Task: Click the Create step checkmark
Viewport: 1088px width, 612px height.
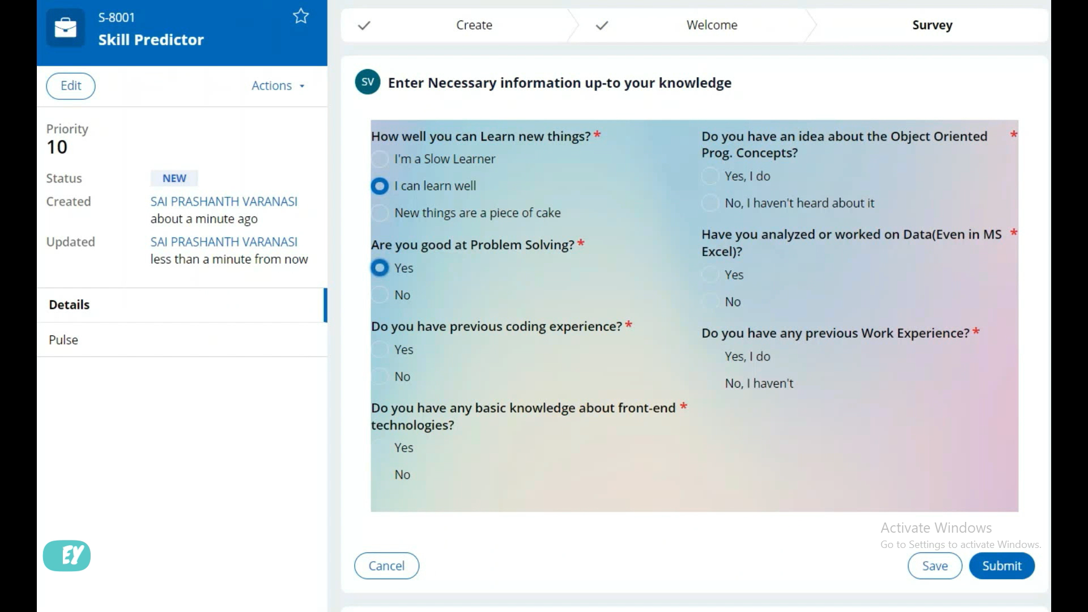Action: [x=364, y=25]
